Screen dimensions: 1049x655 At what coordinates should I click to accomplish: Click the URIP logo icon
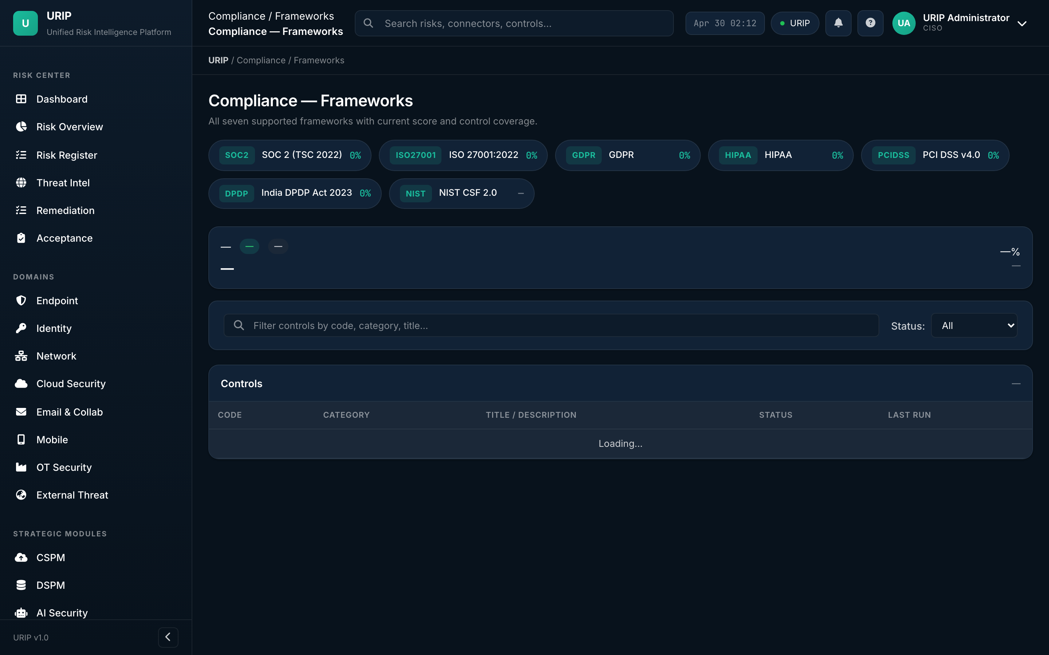pos(25,23)
